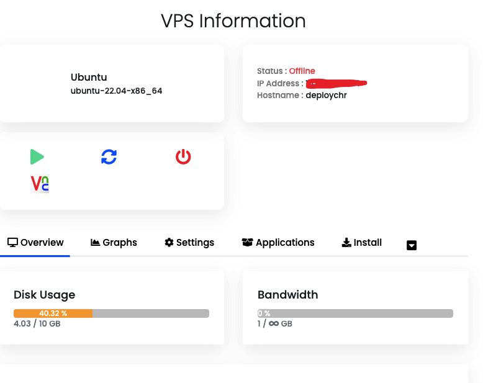
Task: Open the Settings tab
Action: (195, 243)
